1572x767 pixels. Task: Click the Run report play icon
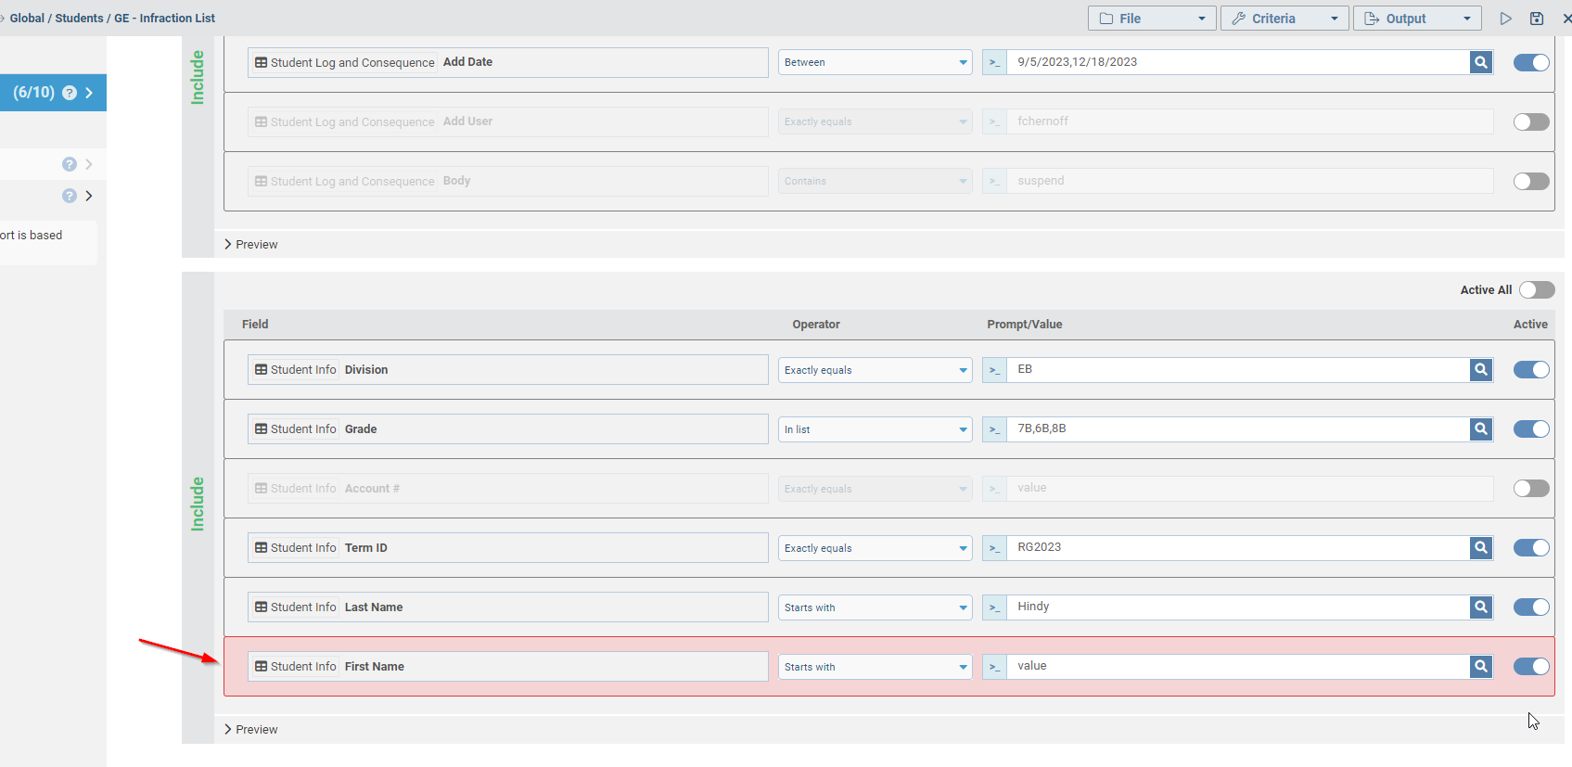1505,19
